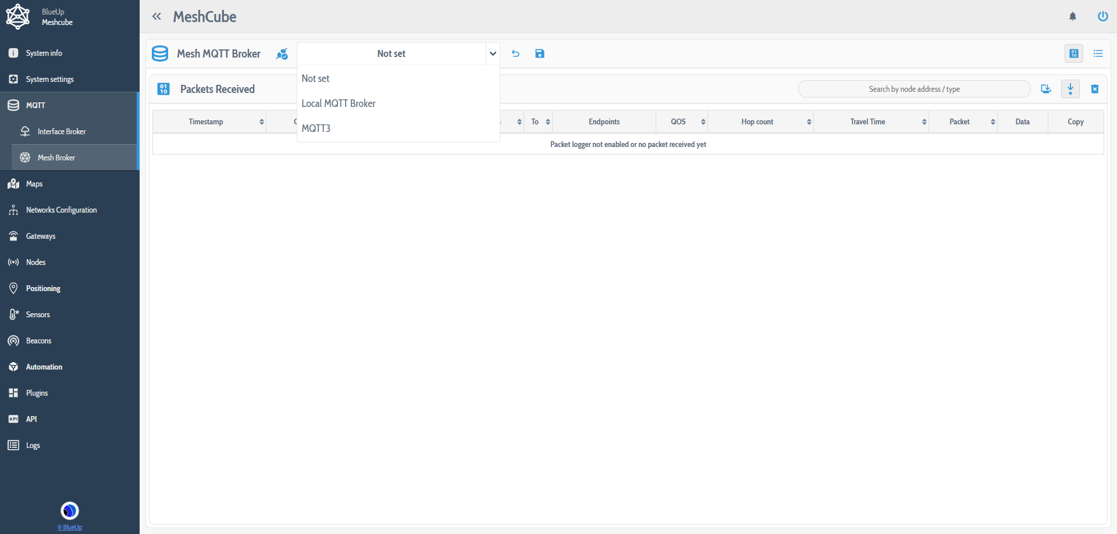Image resolution: width=1117 pixels, height=534 pixels.
Task: Open the Maps sidebar section
Action: [34, 184]
